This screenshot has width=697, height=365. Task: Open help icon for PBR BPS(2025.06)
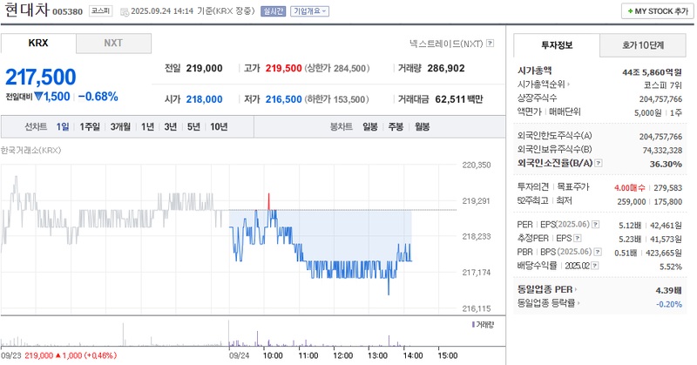pyautogui.click(x=598, y=252)
